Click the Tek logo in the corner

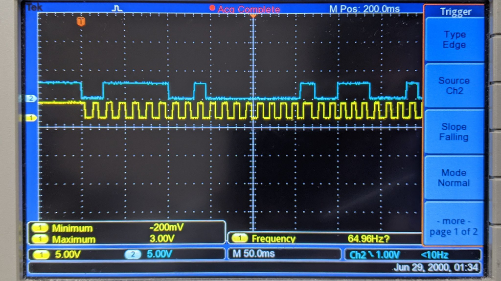(x=33, y=7)
